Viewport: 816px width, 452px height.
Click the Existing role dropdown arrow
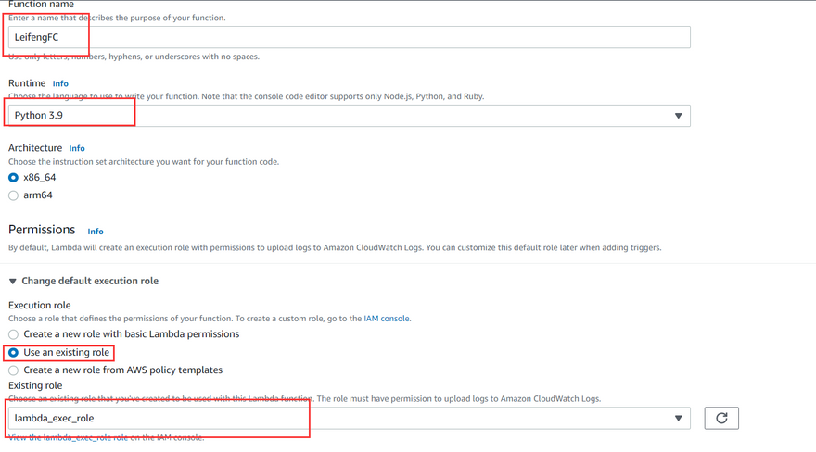(x=678, y=418)
